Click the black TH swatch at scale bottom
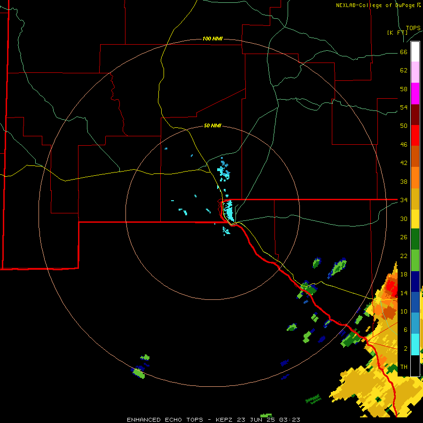This screenshot has height=423, width=423. pyautogui.click(x=415, y=366)
